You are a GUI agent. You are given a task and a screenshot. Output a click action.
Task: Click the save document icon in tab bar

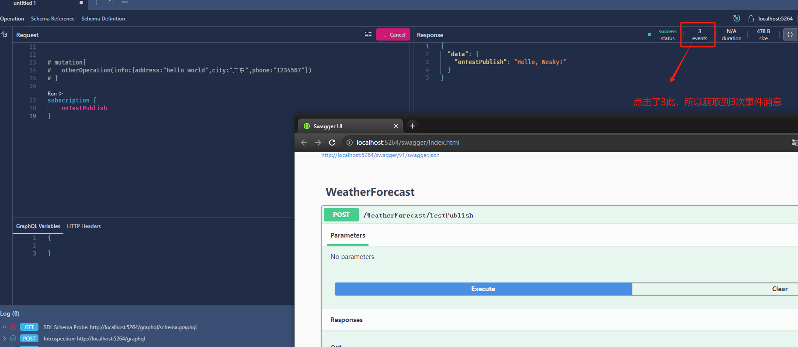pyautogui.click(x=111, y=3)
